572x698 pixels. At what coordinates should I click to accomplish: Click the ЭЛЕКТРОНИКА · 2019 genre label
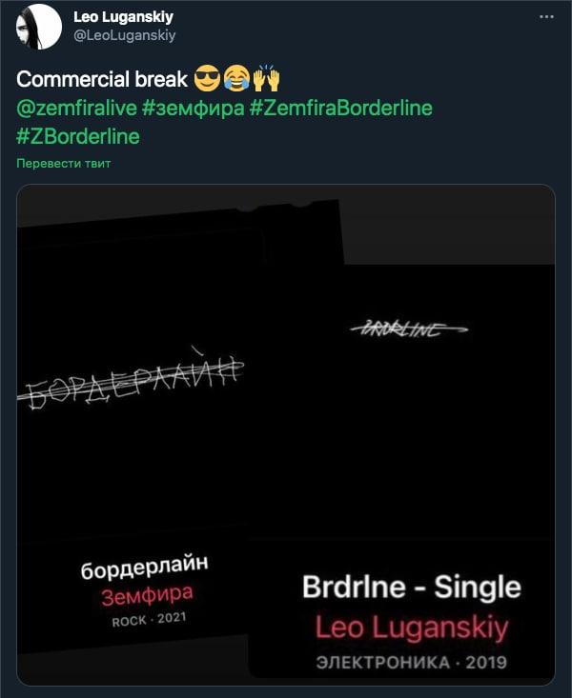tap(412, 663)
